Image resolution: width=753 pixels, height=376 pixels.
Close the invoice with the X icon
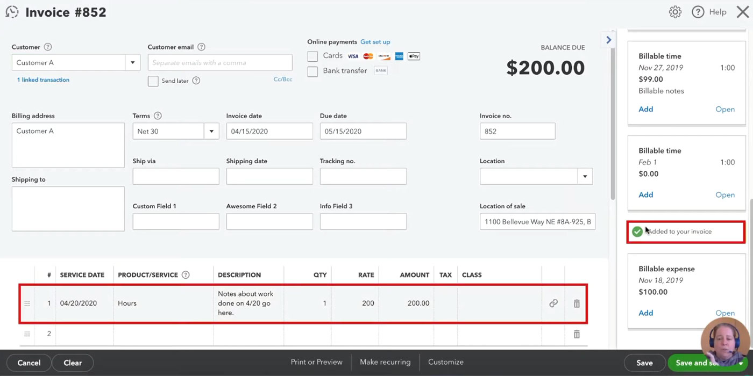pos(743,12)
